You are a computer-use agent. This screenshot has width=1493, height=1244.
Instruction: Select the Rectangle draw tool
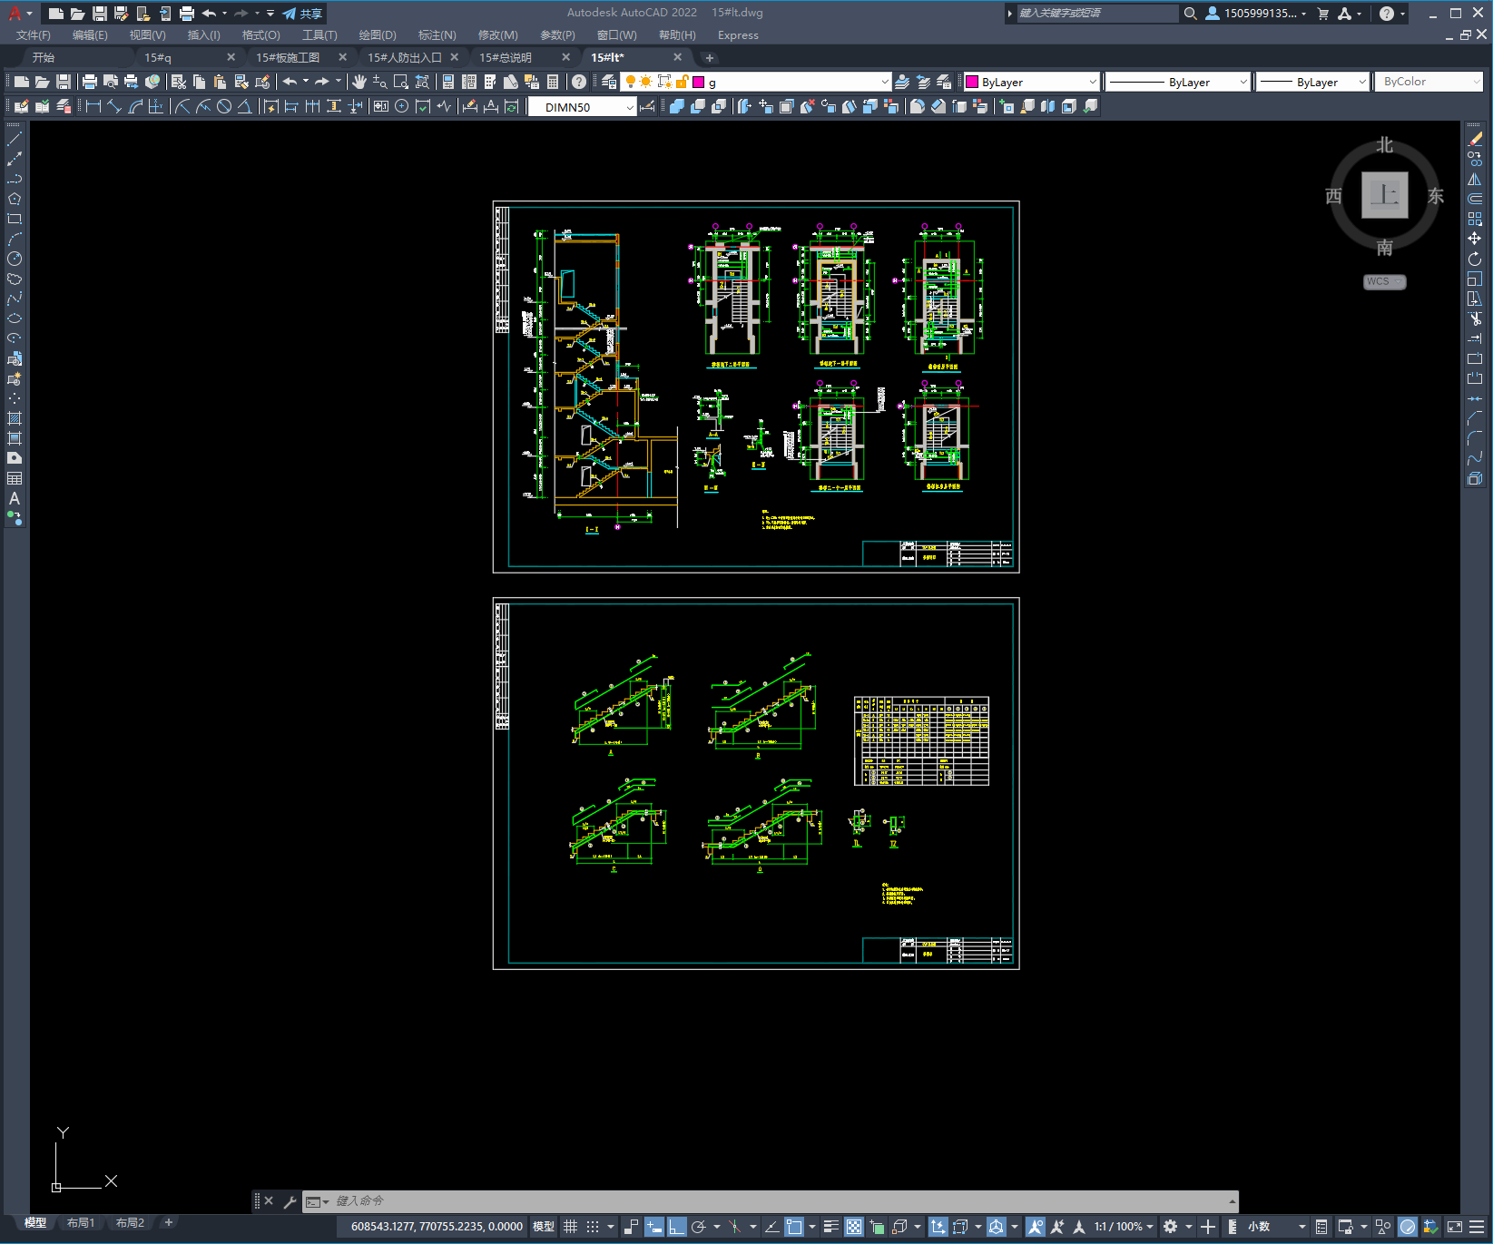[x=15, y=219]
